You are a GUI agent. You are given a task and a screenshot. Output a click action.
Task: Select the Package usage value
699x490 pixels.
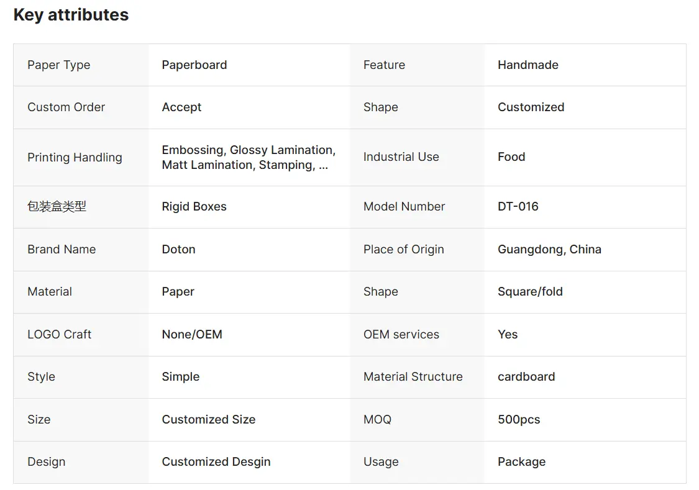(x=521, y=462)
